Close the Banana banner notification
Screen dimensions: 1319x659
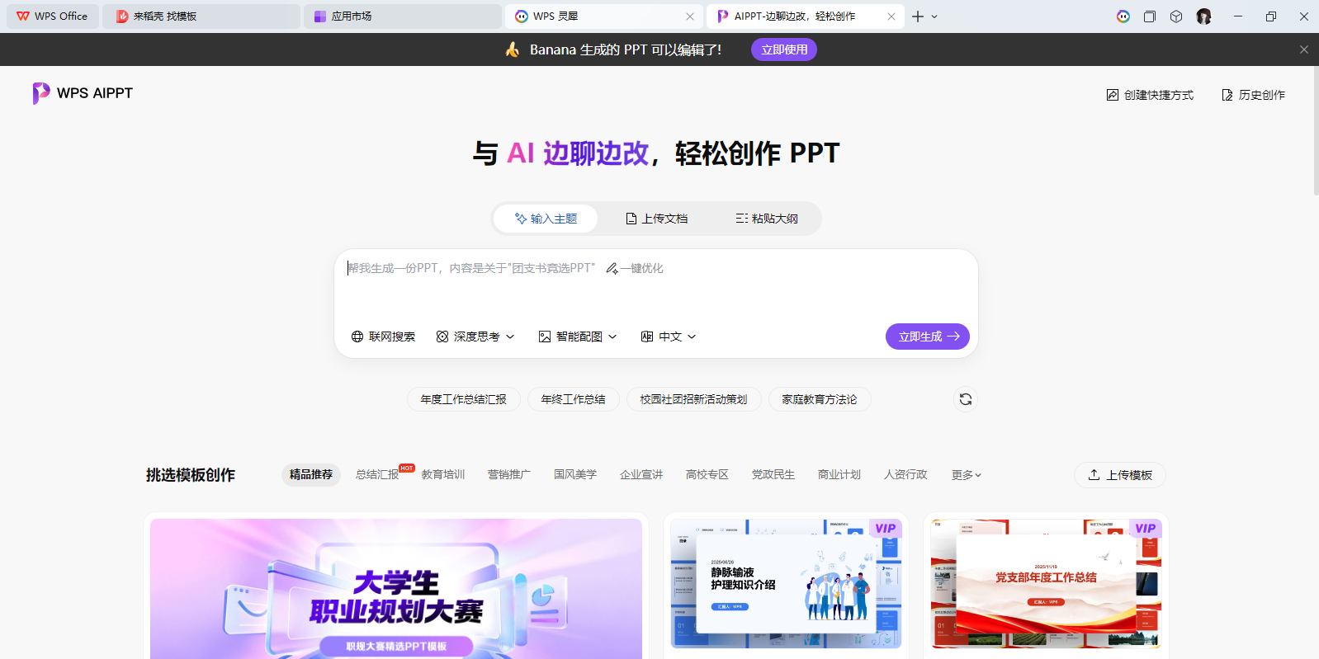[x=1303, y=49]
